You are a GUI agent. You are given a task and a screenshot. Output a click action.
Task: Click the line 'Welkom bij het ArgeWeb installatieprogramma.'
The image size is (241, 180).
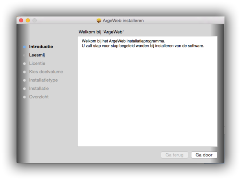point(123,41)
